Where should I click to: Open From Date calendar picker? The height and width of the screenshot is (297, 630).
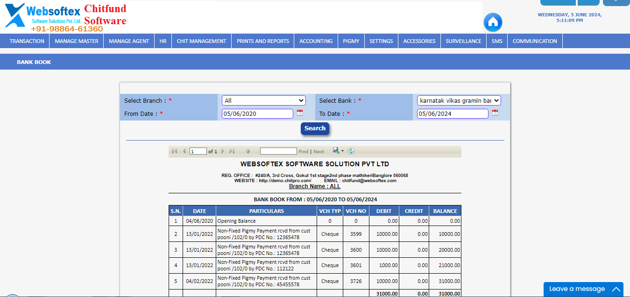(300, 113)
